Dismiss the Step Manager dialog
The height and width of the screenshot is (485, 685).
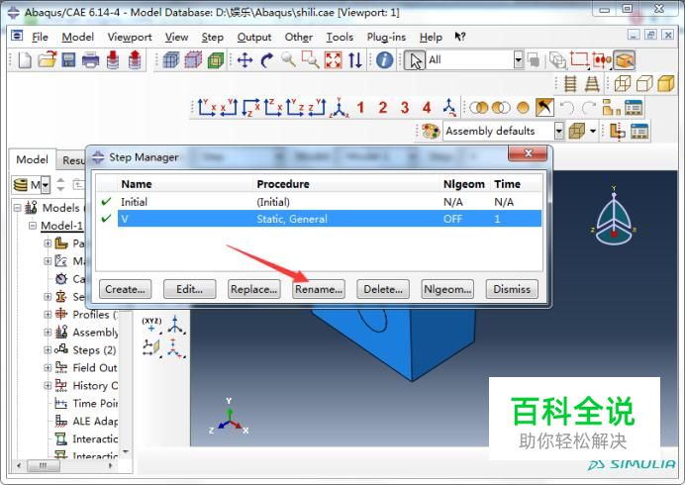(512, 289)
